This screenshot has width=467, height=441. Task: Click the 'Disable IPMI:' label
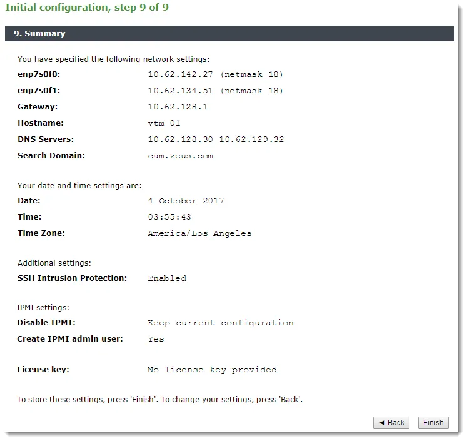(46, 322)
